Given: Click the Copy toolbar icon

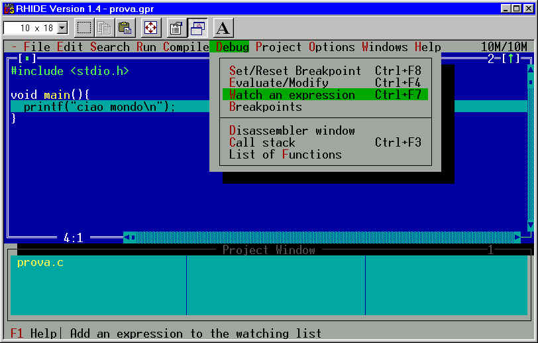Looking at the screenshot, I should tap(105, 28).
